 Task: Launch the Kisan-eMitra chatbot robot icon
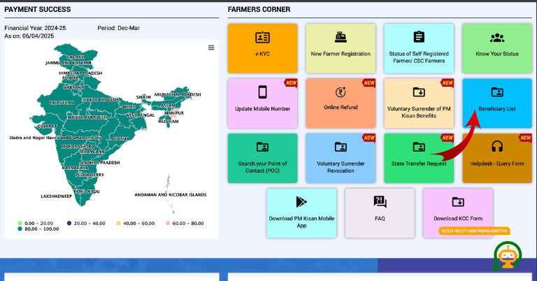[x=507, y=256]
